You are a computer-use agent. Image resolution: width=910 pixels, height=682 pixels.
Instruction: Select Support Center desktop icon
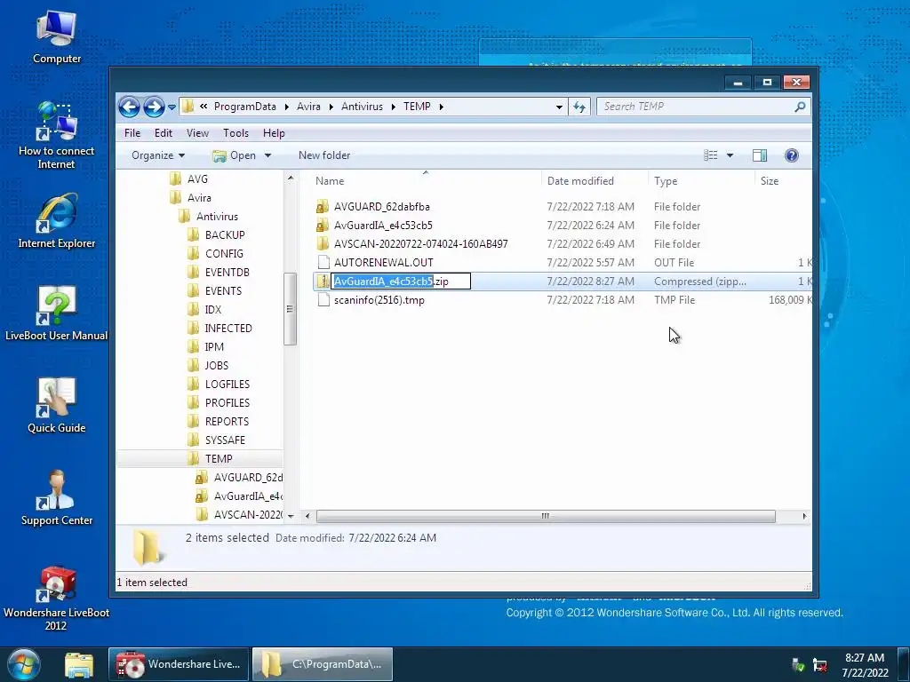[x=56, y=498]
